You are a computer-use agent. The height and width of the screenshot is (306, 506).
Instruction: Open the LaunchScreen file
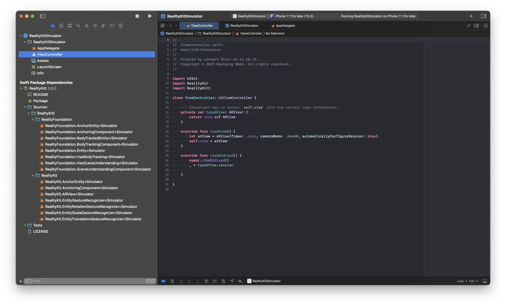(x=46, y=67)
